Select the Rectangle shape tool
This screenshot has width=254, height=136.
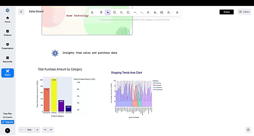114,13
